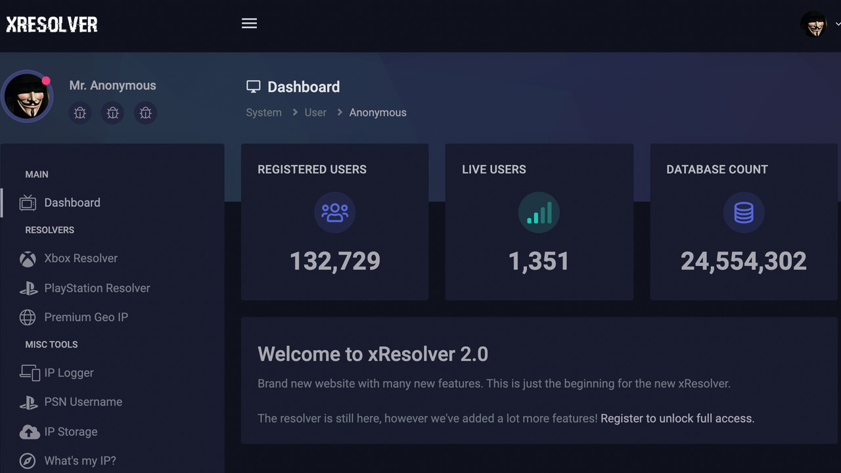This screenshot has width=841, height=473.
Task: Select PlayStation Resolver from sidebar
Action: [97, 288]
